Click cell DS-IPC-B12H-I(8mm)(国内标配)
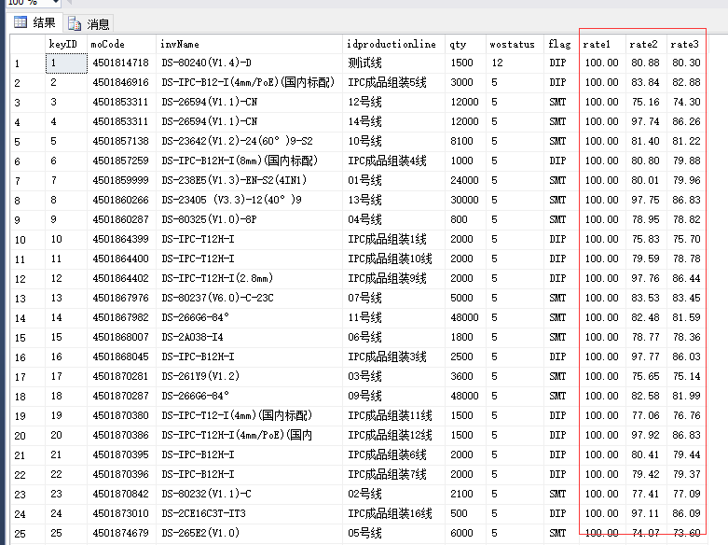Screen dimensions: 728x545 pos(249,161)
